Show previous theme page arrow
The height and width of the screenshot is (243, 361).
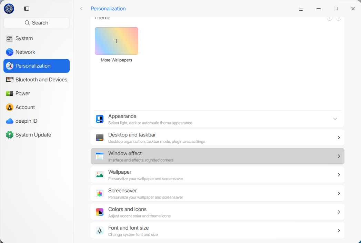[330, 18]
